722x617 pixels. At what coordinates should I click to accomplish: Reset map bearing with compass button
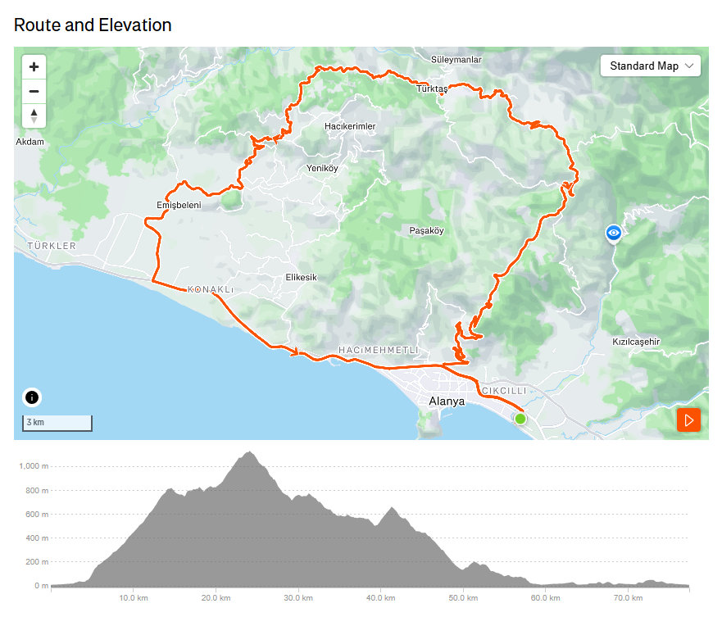(x=34, y=116)
